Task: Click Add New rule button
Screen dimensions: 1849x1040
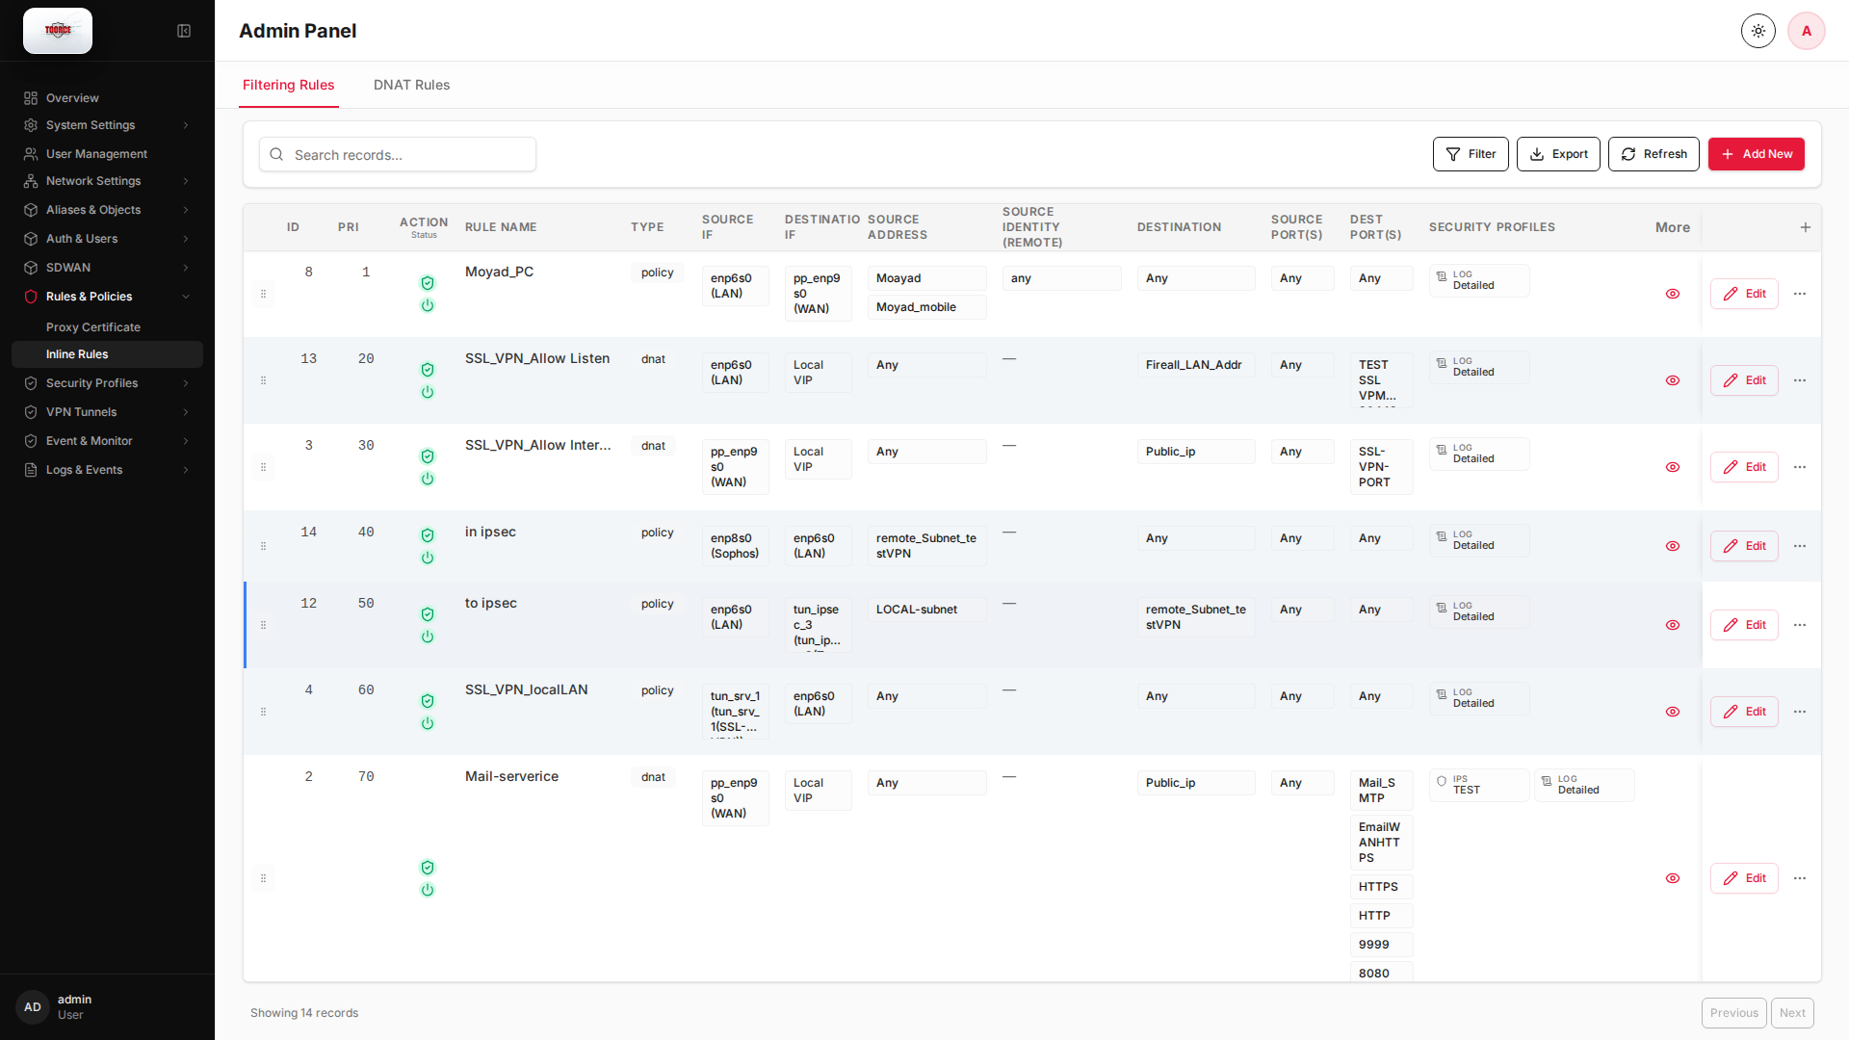Action: click(1757, 154)
